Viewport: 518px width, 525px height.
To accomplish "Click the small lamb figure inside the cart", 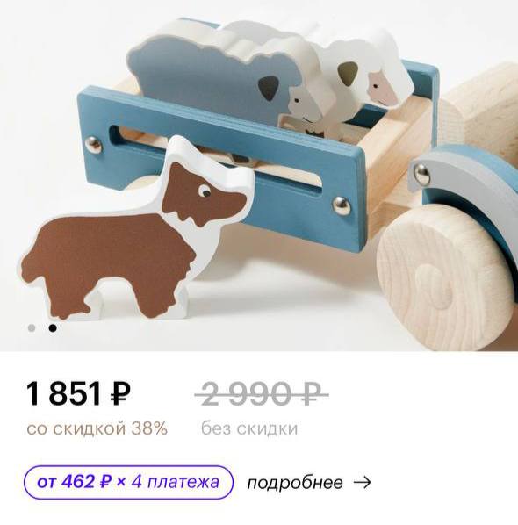I will [308, 111].
